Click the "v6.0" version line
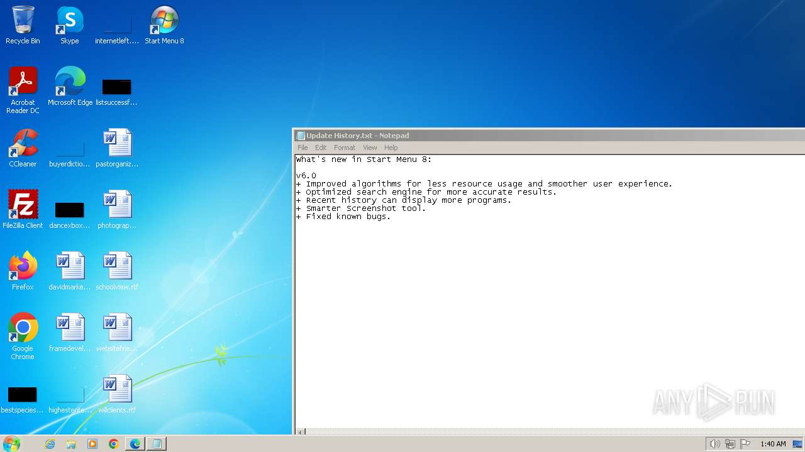The height and width of the screenshot is (452, 805). click(306, 176)
